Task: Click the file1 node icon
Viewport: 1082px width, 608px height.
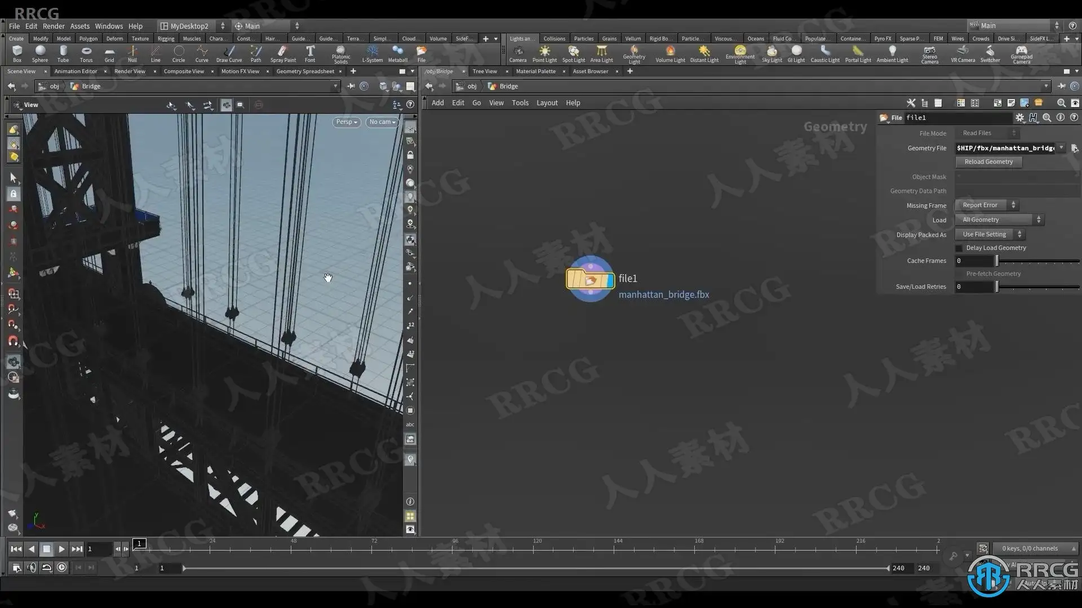Action: [x=590, y=279]
